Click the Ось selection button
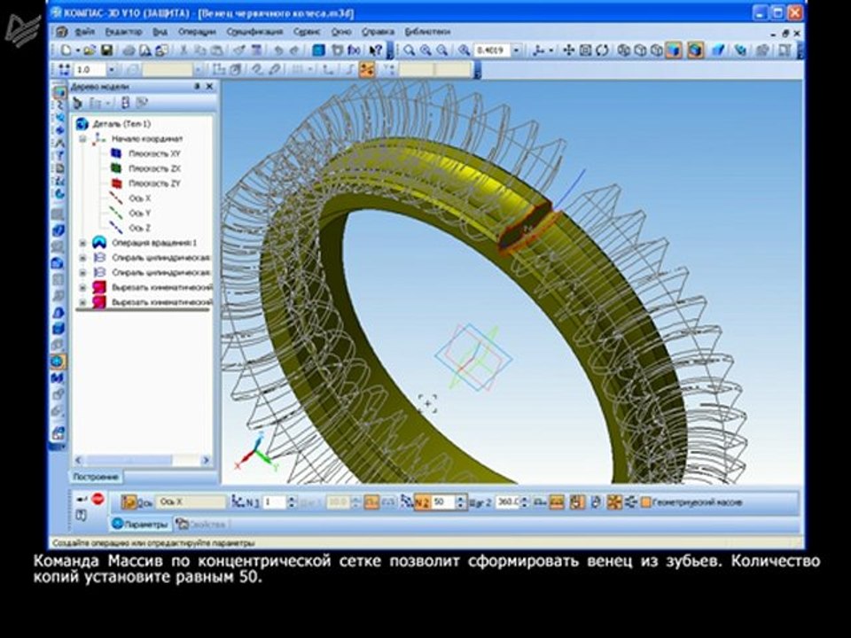 tap(137, 502)
